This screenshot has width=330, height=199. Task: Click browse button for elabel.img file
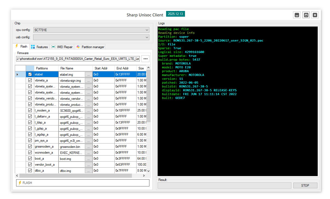click(x=88, y=74)
